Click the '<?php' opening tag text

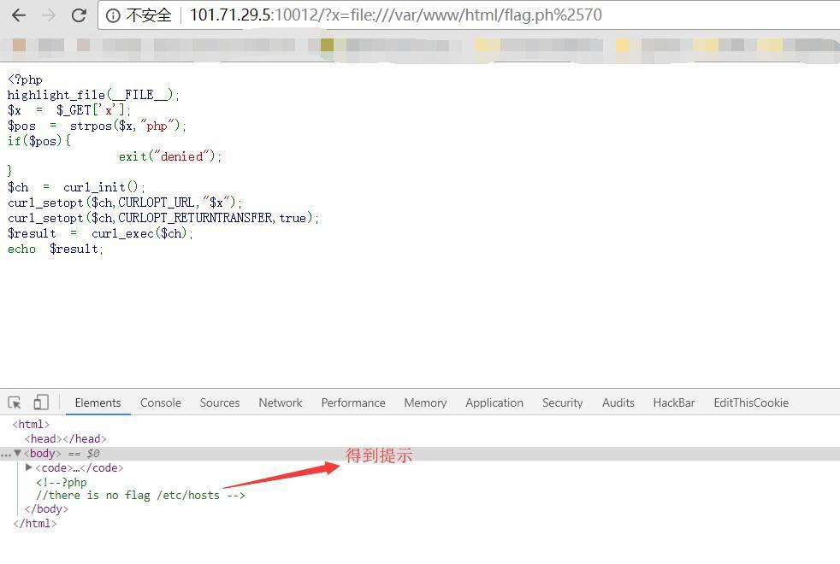tap(25, 79)
